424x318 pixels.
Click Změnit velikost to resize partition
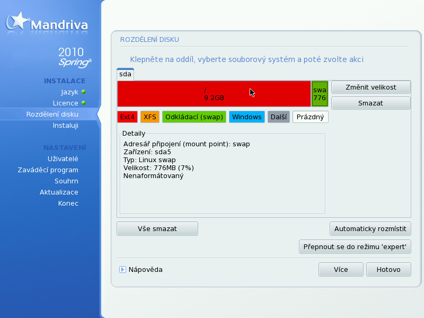(370, 87)
